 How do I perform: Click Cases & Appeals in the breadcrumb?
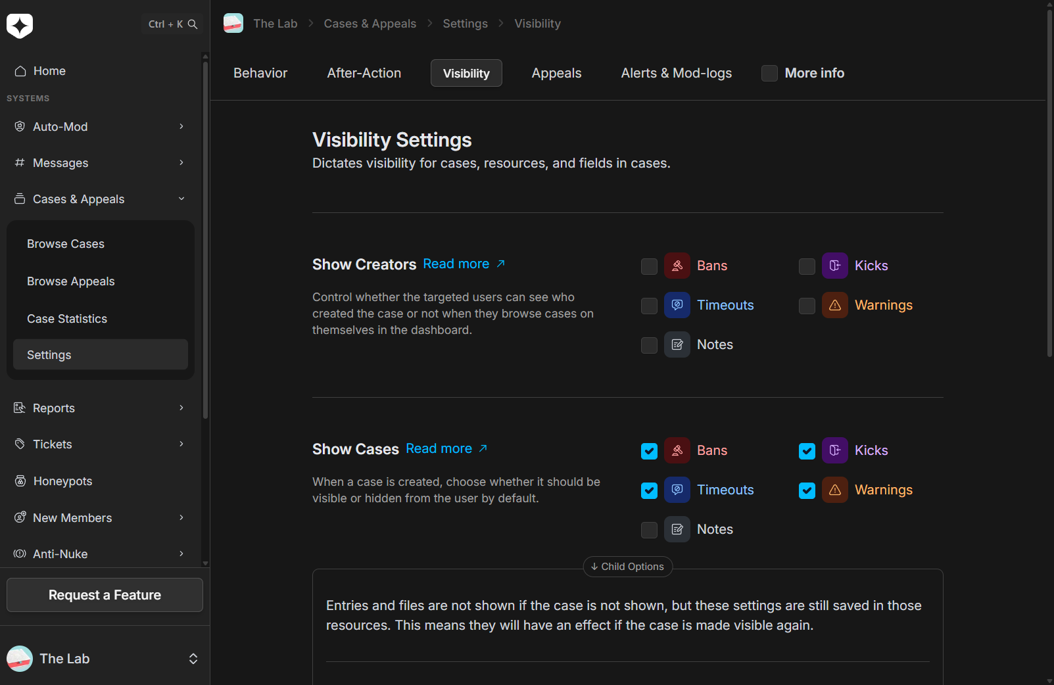coord(370,24)
